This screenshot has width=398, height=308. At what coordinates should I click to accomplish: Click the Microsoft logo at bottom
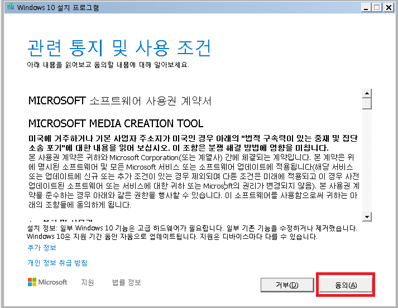(47, 282)
